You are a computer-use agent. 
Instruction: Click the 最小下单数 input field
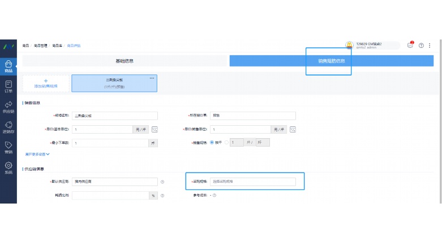click(x=110, y=143)
